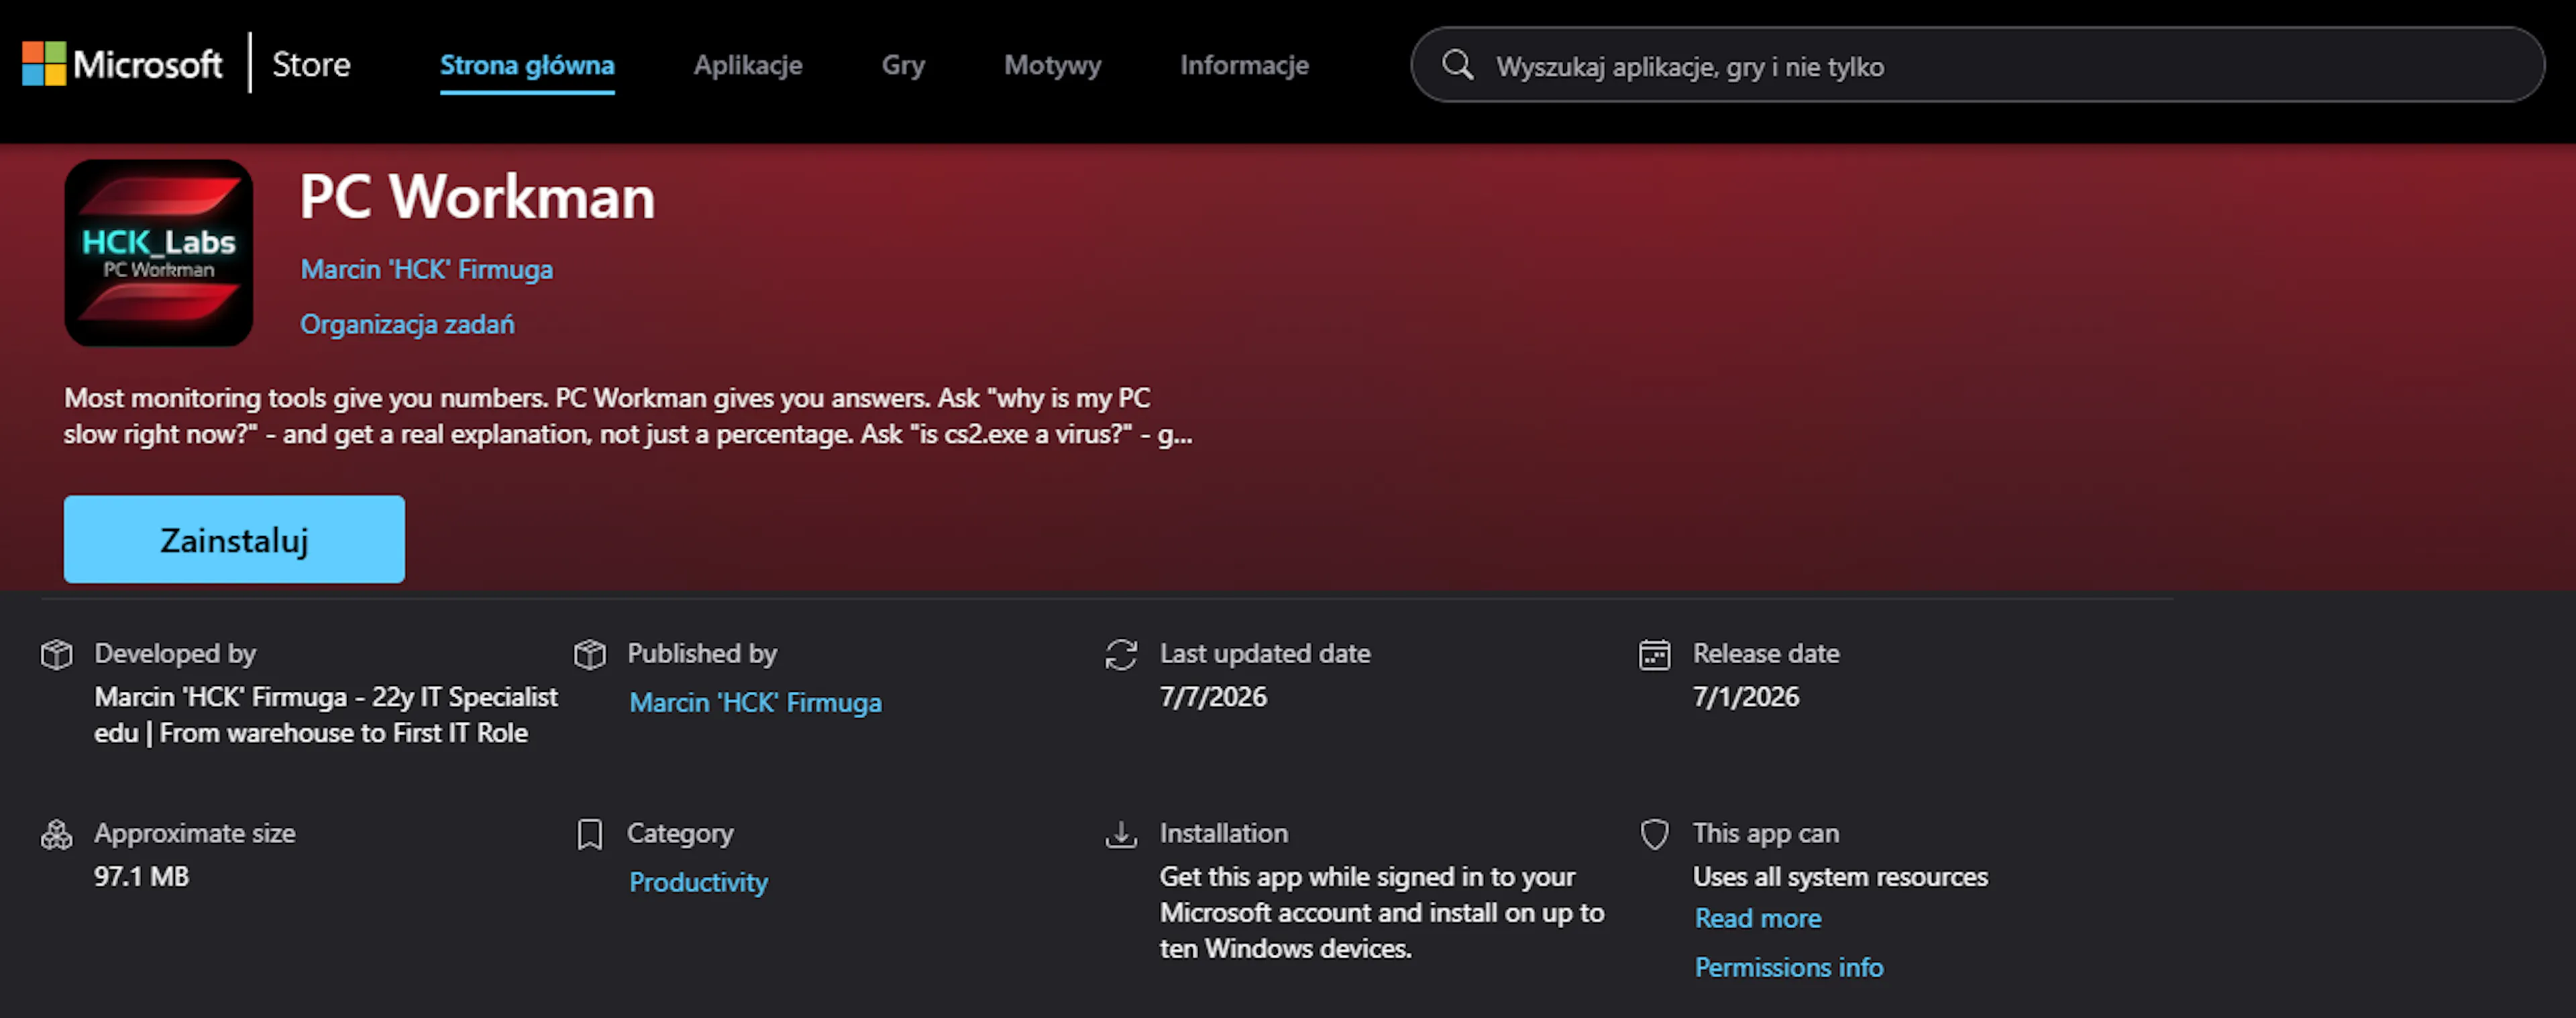Open the Motywy tab
The width and height of the screenshot is (2576, 1018).
click(1052, 65)
